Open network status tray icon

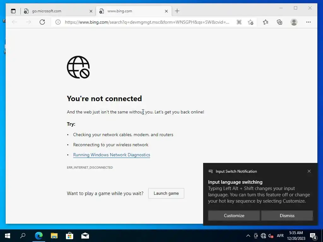point(263,236)
